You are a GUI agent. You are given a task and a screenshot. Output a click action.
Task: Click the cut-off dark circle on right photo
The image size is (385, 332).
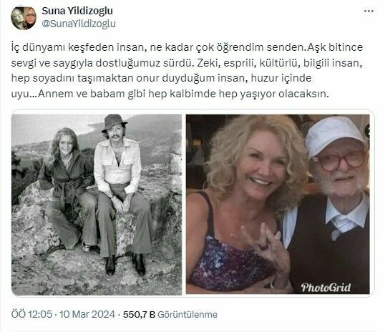click(367, 131)
